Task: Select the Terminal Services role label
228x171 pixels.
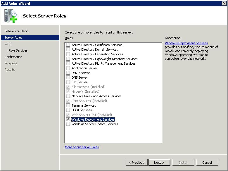Action: (x=84, y=105)
